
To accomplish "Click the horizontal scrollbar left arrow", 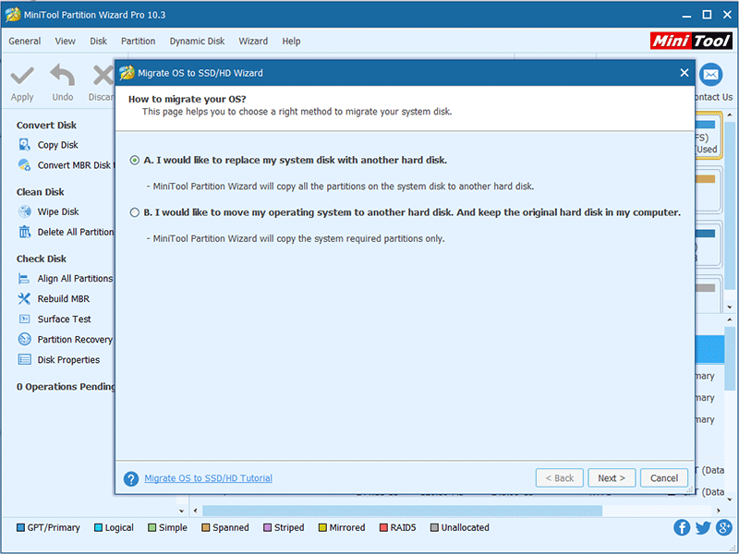I will click(x=196, y=511).
